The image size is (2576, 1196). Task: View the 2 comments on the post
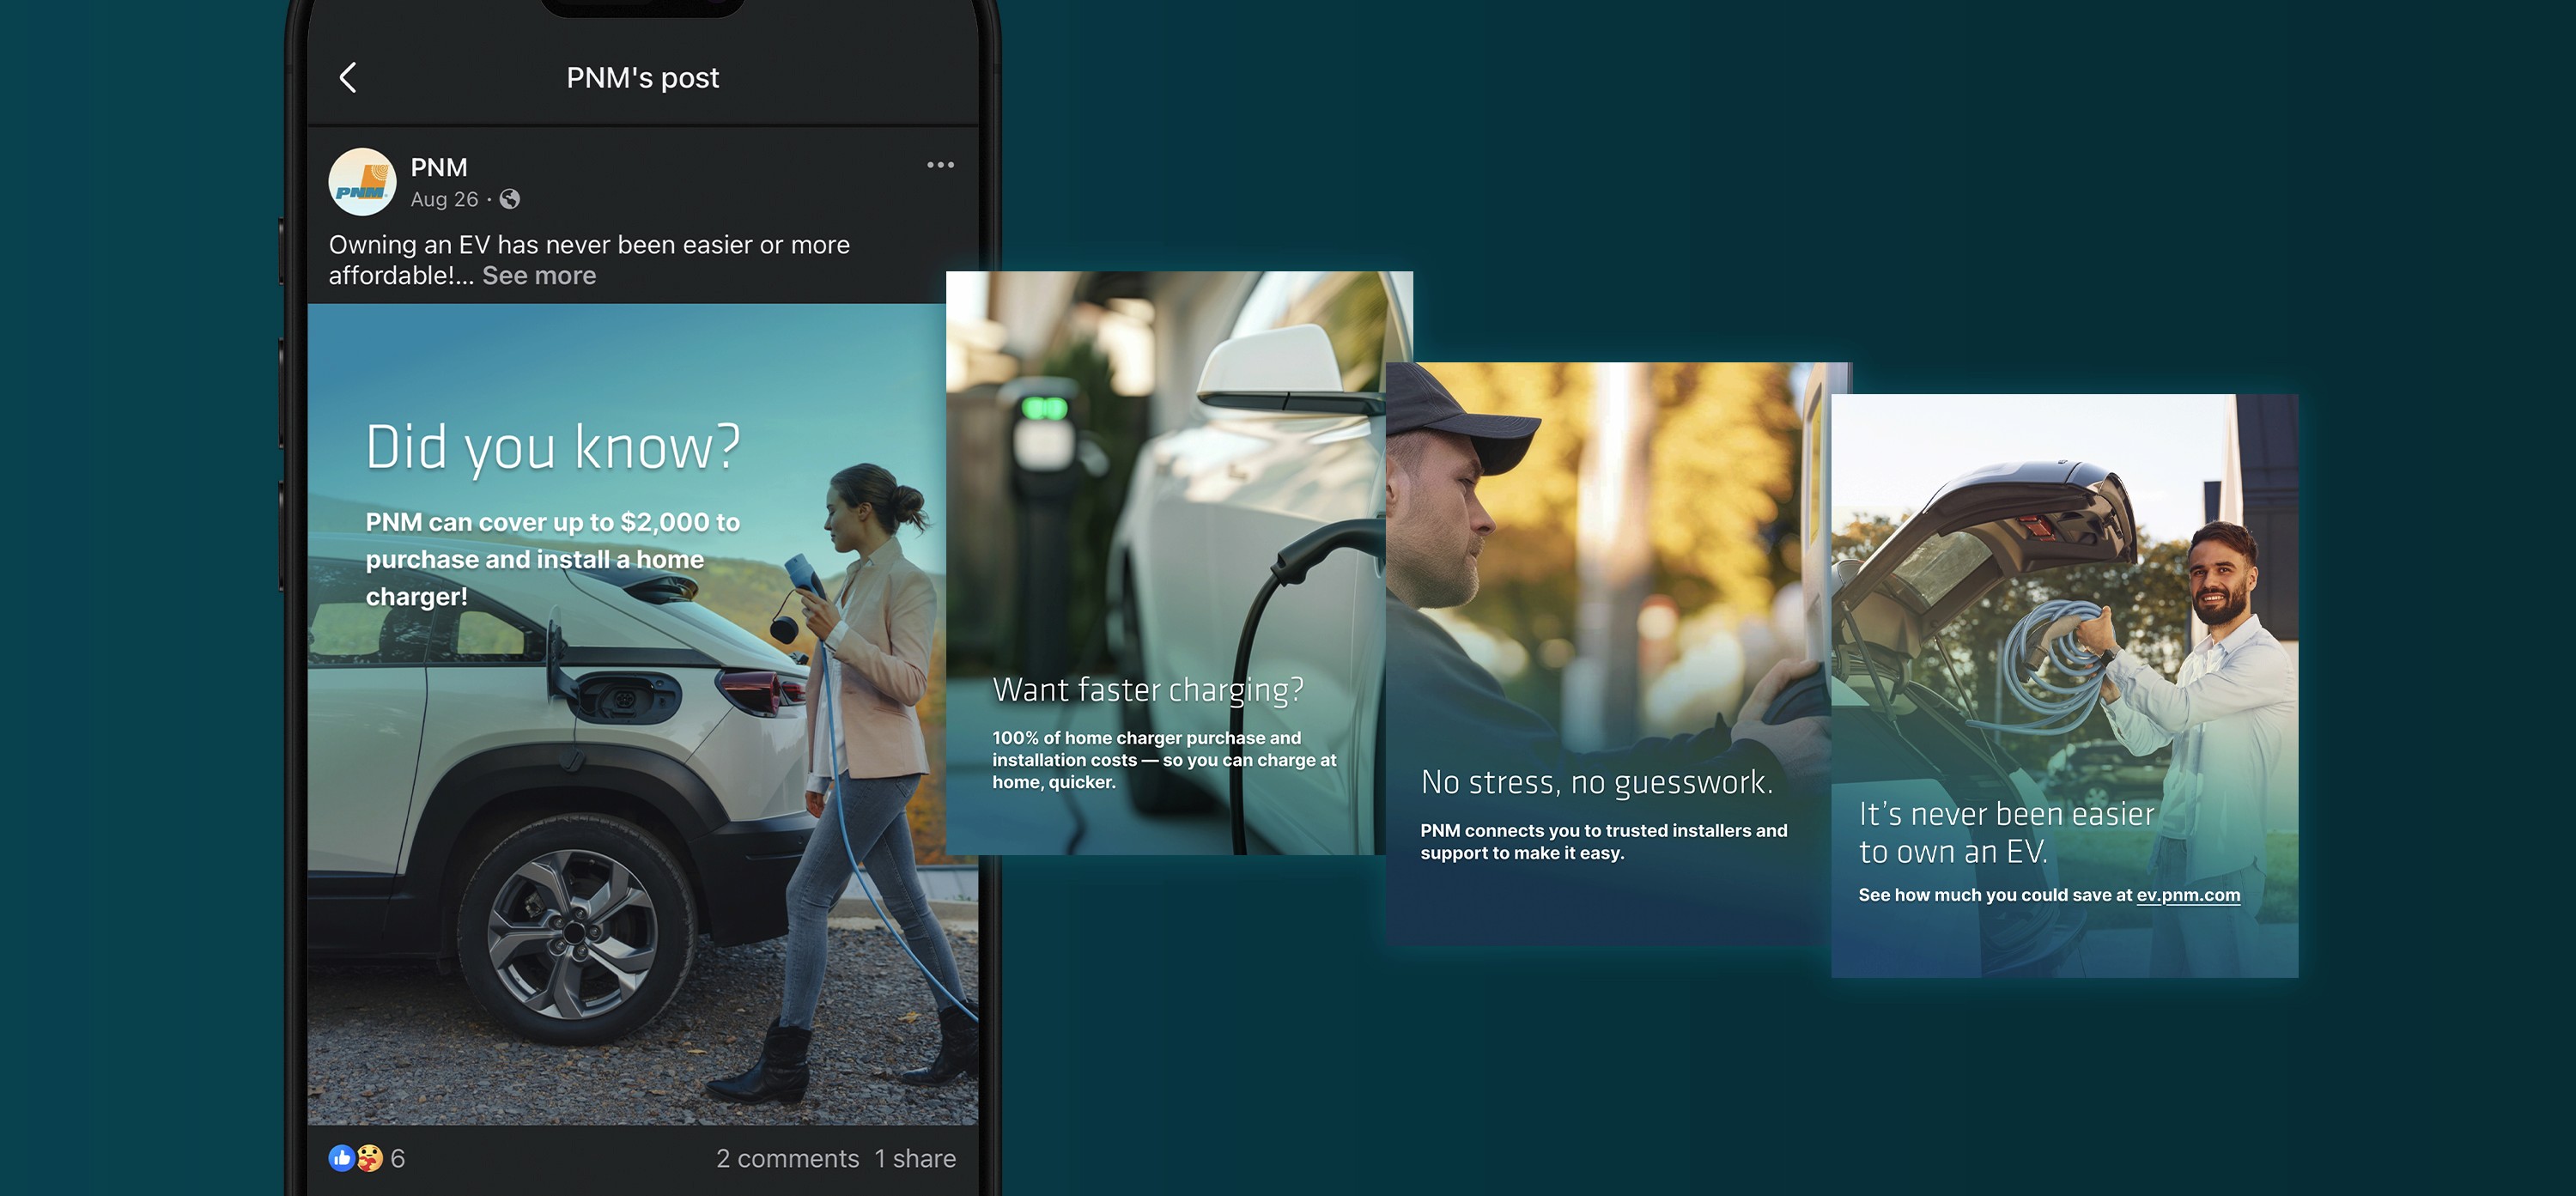point(787,1158)
